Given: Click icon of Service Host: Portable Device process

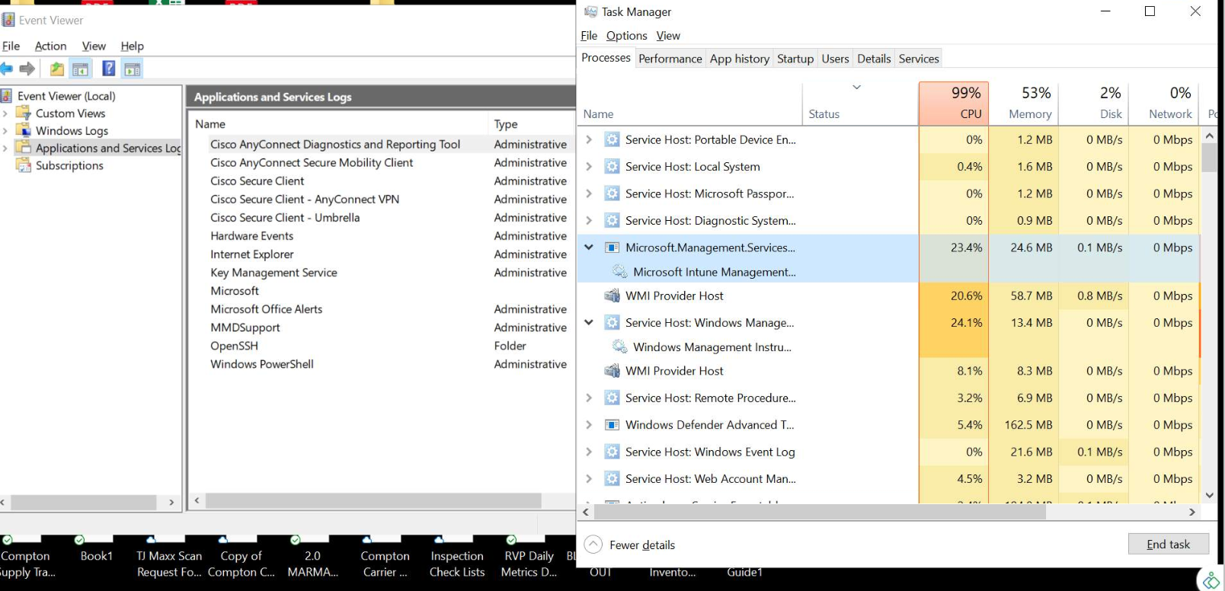Looking at the screenshot, I should coord(612,139).
